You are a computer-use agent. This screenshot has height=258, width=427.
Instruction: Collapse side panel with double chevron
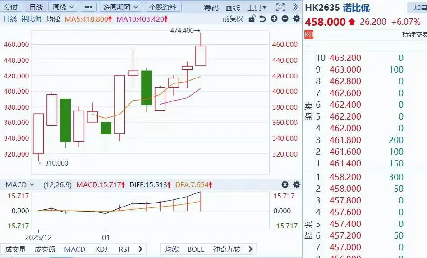click(295, 7)
